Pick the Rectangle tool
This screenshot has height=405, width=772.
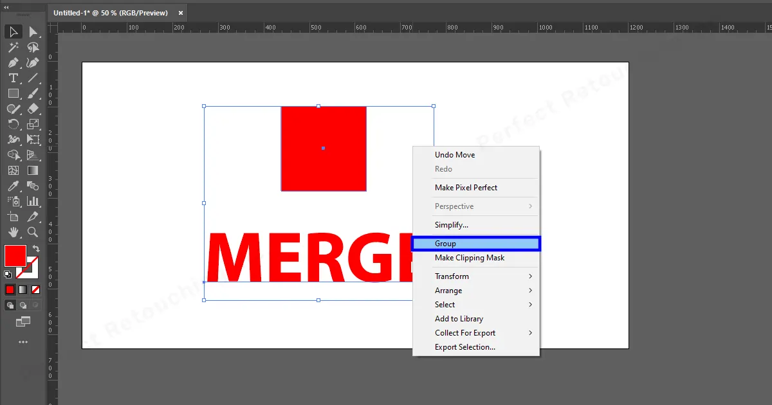[x=14, y=93]
